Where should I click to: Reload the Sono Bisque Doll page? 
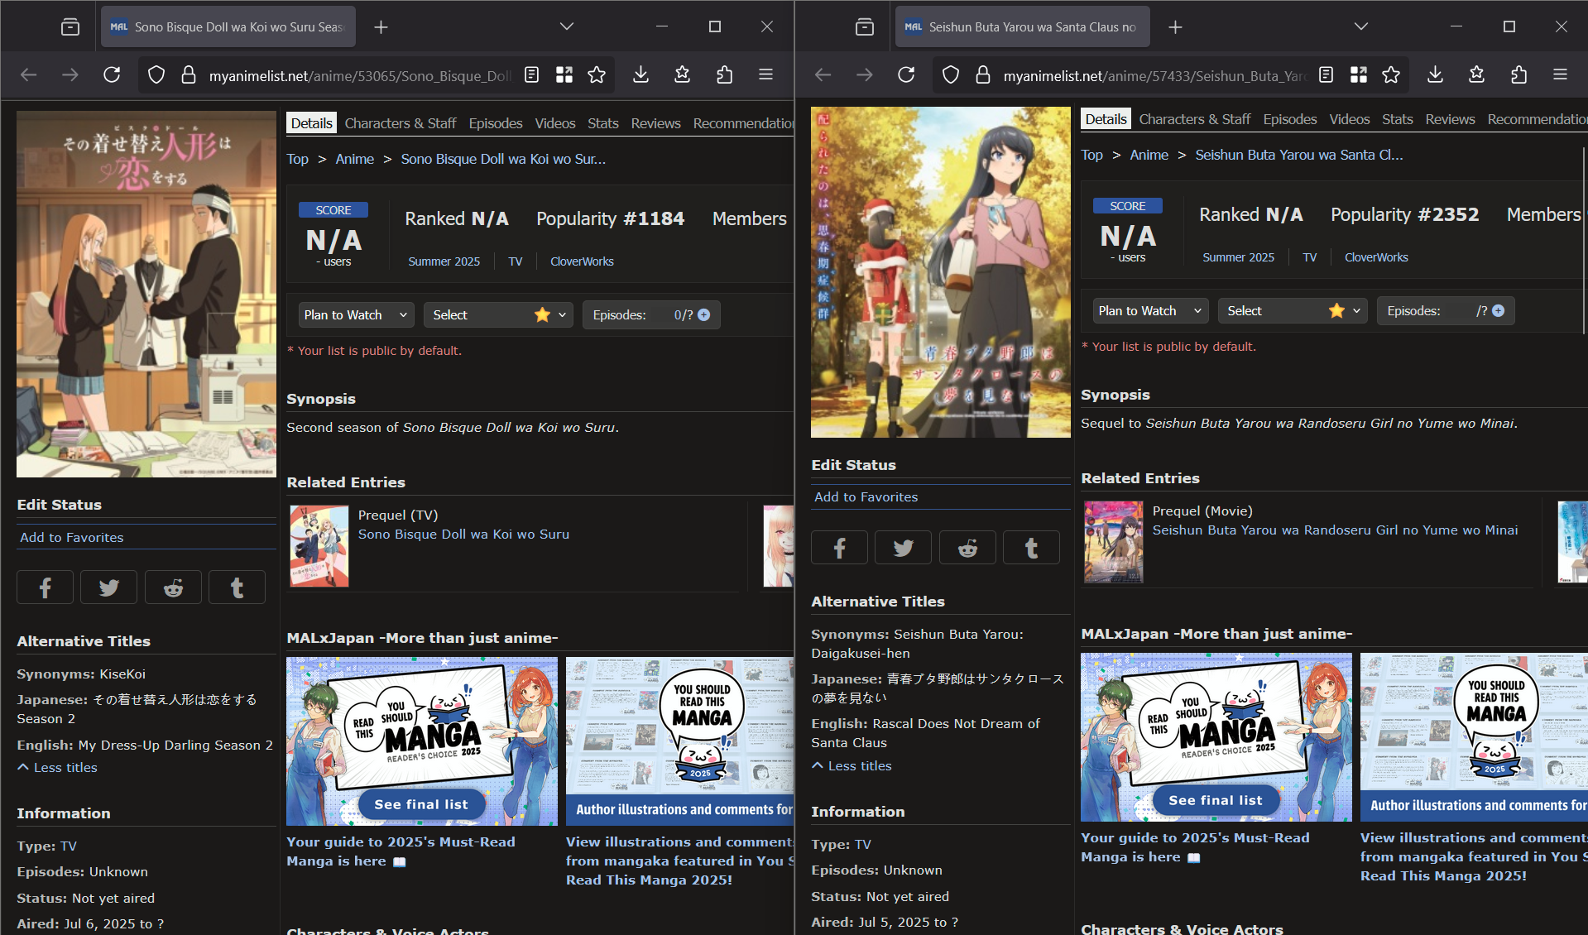[x=112, y=75]
